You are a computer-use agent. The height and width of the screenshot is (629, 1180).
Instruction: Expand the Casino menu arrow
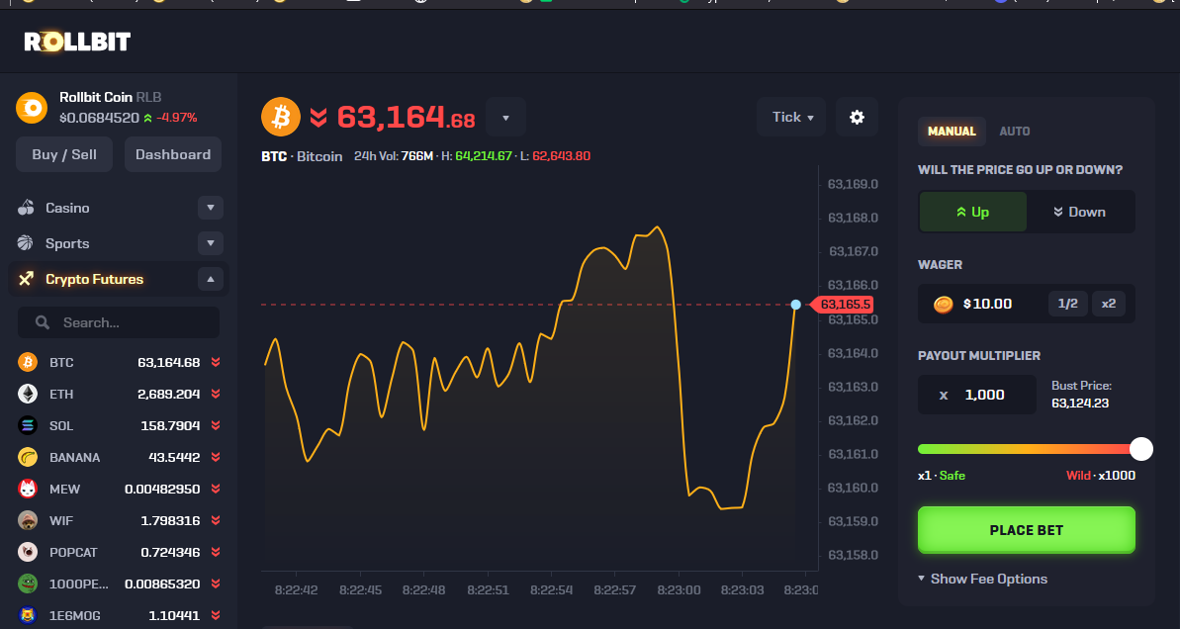[211, 207]
